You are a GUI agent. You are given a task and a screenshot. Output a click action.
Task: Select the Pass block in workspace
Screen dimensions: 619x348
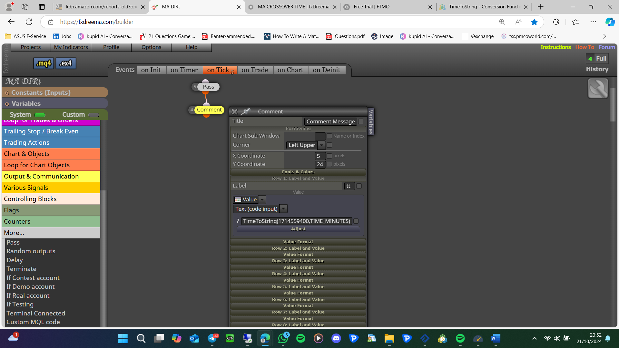208,87
